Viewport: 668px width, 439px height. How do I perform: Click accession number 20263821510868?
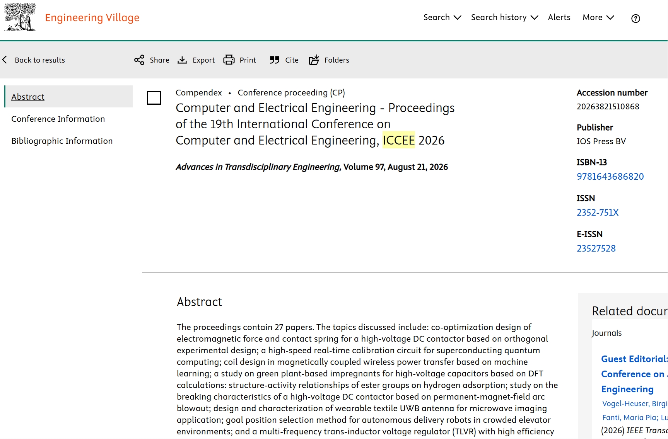[x=608, y=107]
